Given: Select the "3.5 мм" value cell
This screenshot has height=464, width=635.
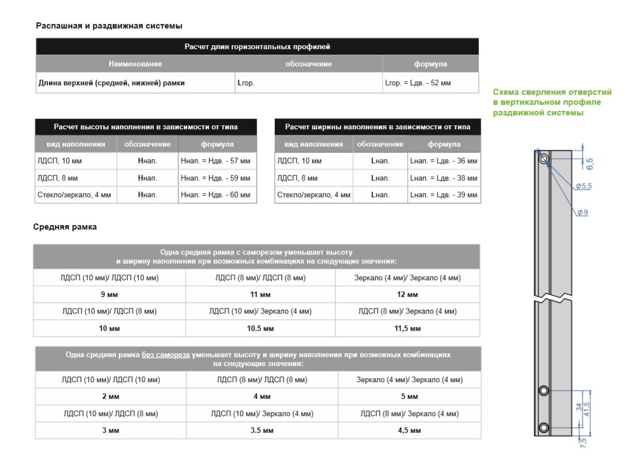Looking at the screenshot, I should (260, 431).
